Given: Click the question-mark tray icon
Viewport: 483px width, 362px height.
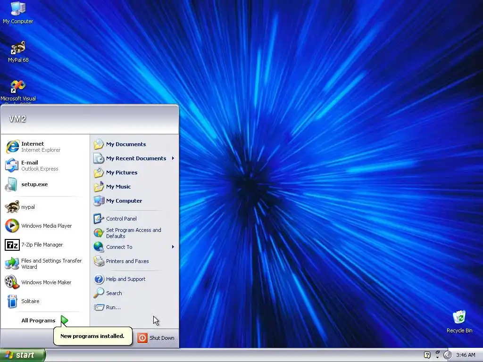Looking at the screenshot, I should coord(427,355).
